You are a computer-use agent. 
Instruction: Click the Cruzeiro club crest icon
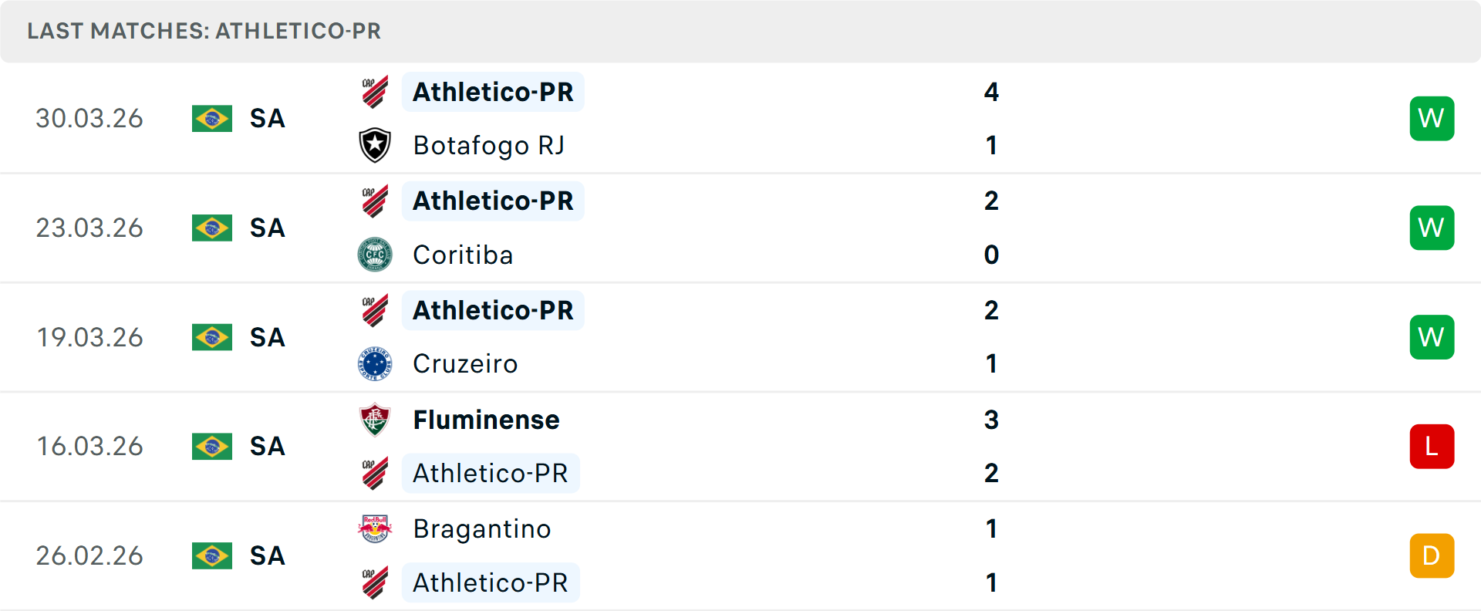click(375, 364)
